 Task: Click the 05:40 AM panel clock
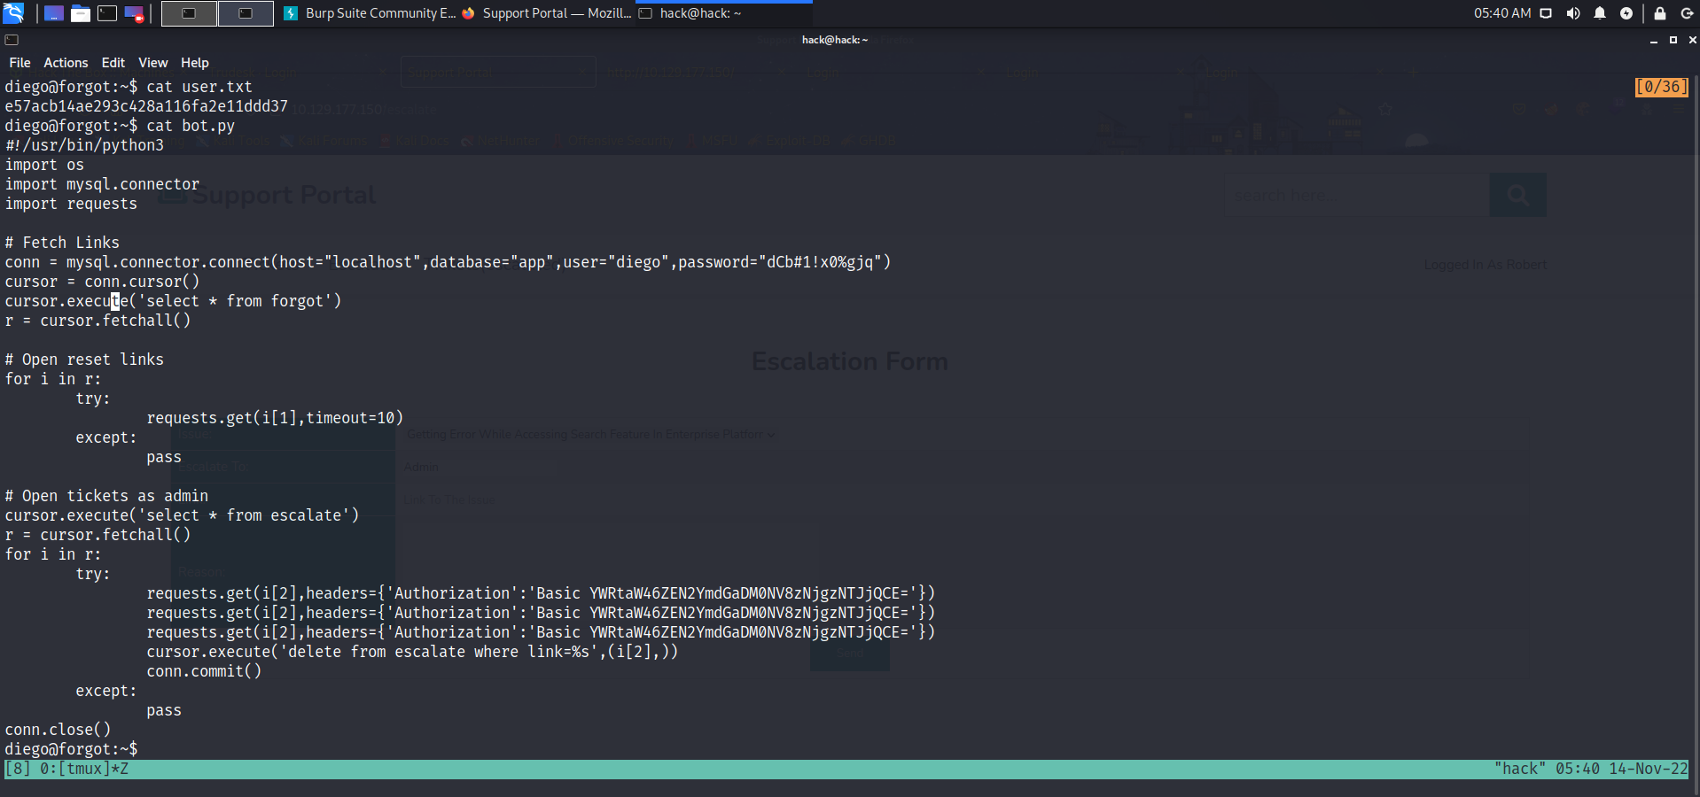click(x=1502, y=13)
